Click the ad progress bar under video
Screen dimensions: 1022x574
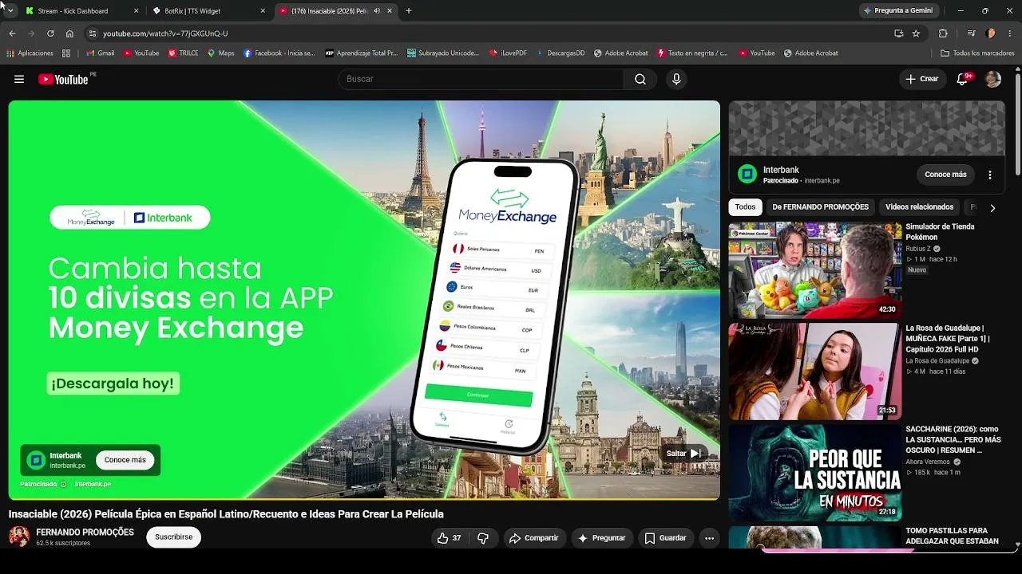click(364, 499)
